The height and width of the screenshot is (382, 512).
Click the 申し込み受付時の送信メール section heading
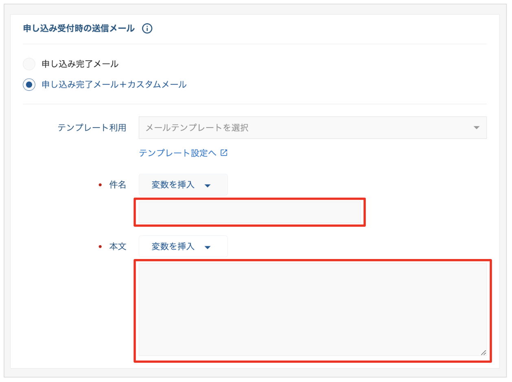coord(79,29)
